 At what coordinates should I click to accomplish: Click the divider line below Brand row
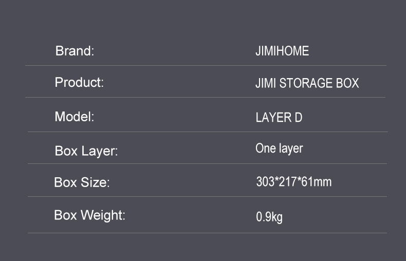(x=206, y=65)
